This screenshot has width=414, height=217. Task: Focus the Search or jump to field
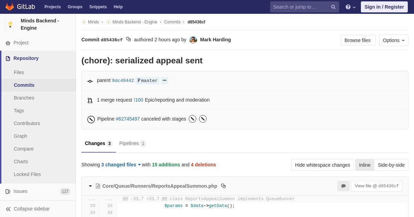coord(299,7)
